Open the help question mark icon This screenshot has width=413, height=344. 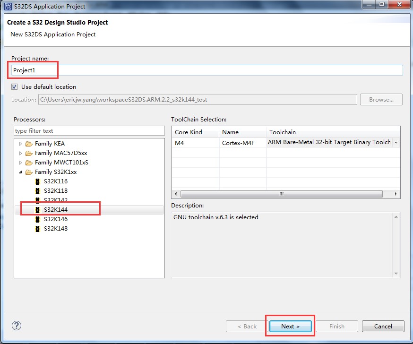[x=17, y=326]
